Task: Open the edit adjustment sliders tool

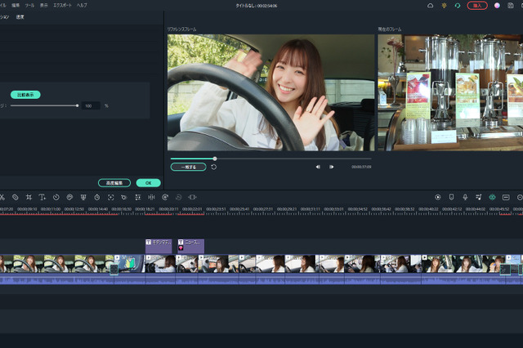Action: 138,198
